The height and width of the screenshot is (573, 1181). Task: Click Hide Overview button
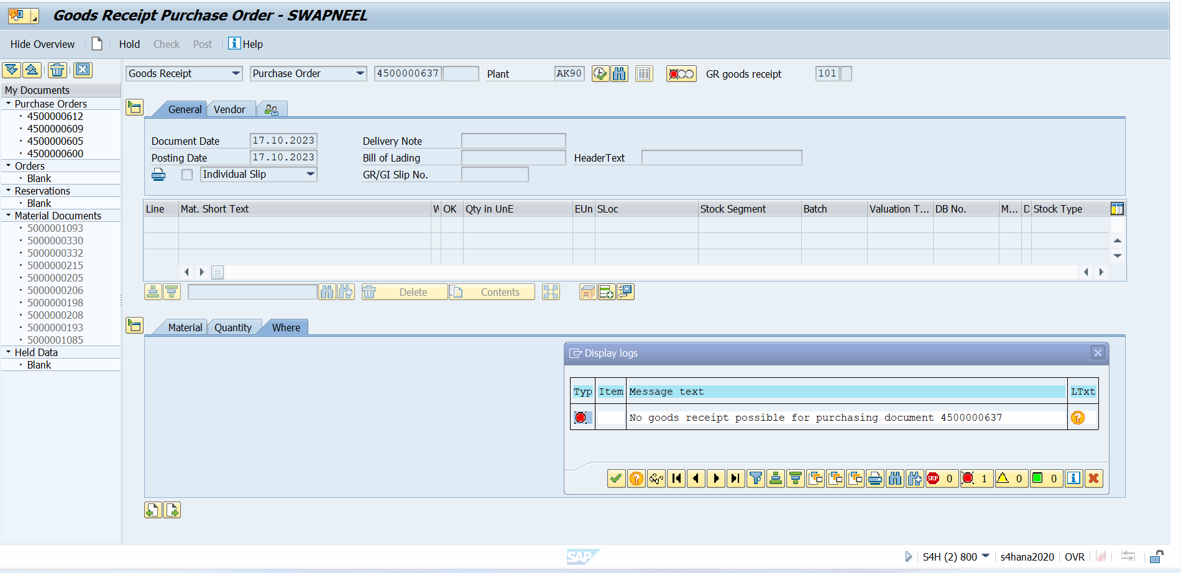tap(42, 44)
